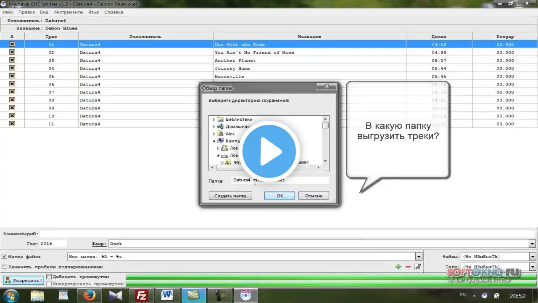Click the Разрезать! button
538x303 pixels.
23,280
